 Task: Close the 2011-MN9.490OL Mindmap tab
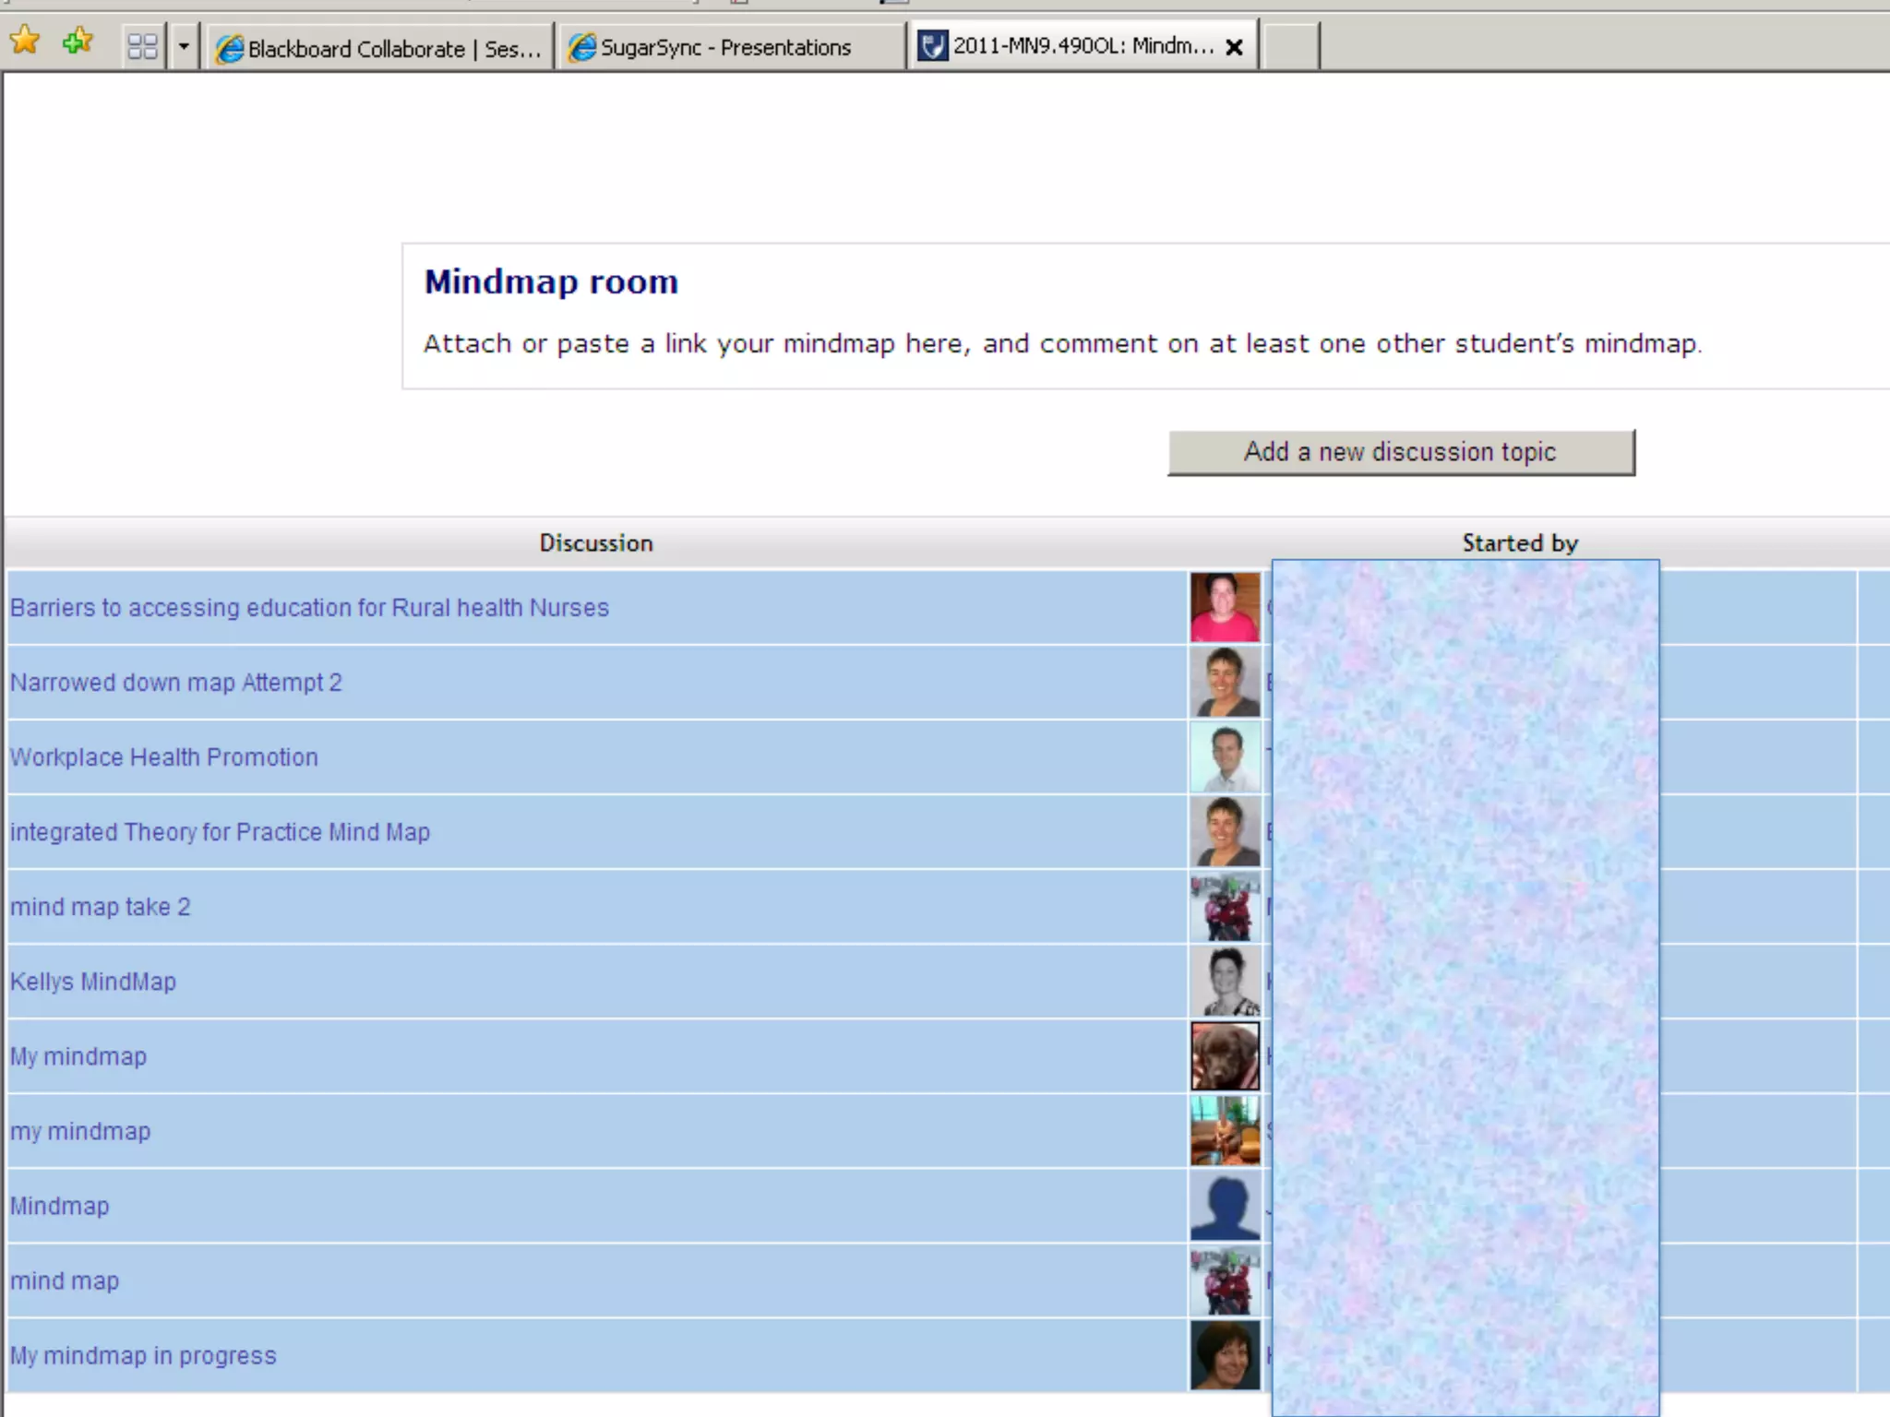(x=1234, y=47)
